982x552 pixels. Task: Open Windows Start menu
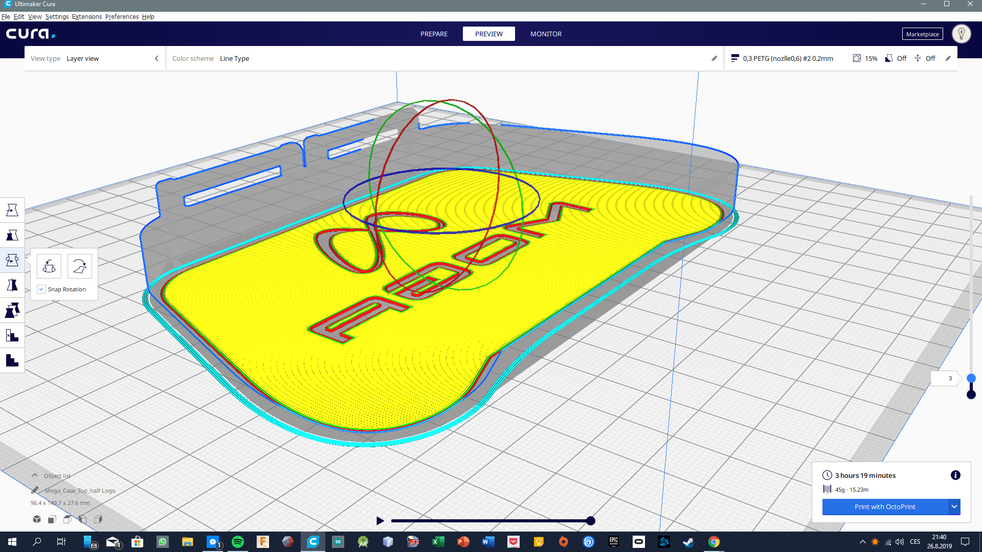[x=12, y=542]
